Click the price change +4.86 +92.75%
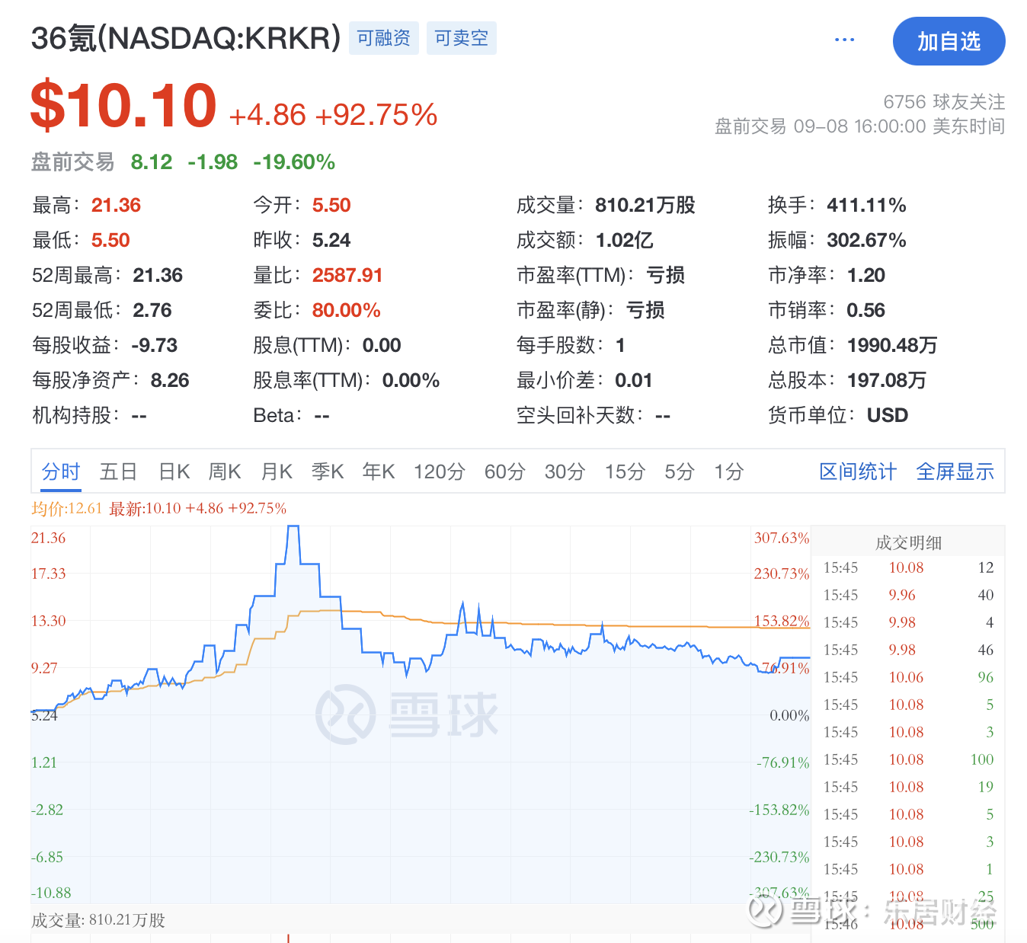This screenshot has height=943, width=1027. click(333, 115)
